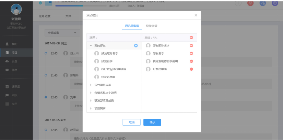Click the 2017-08-05 周天 date heading

[56, 120]
